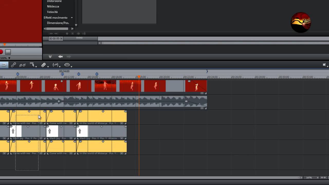Open the 147% timeline zoom dropdown
The width and height of the screenshot is (329, 185).
coord(318,178)
